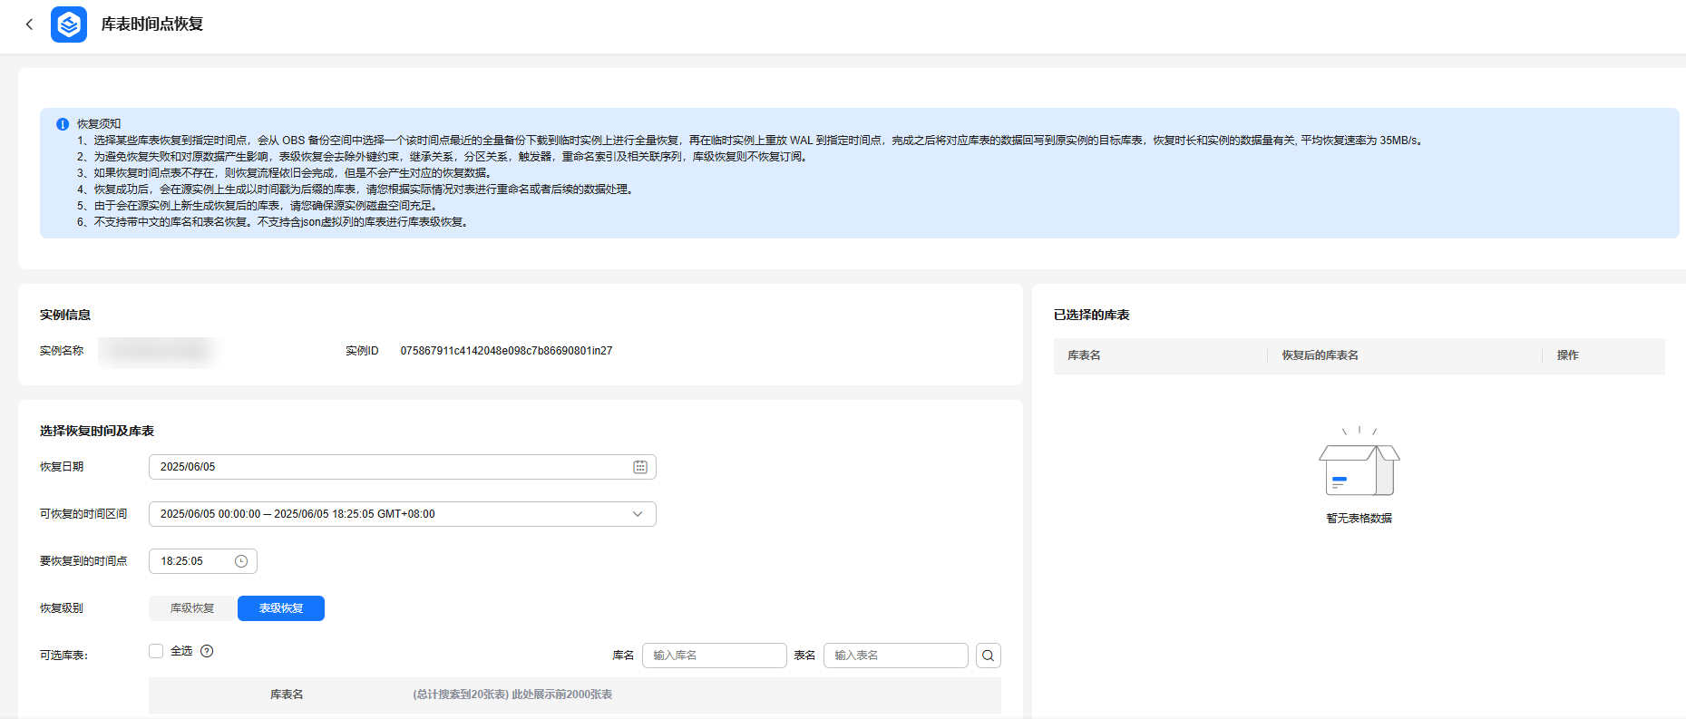Click the 操作 column header
1686x719 pixels.
pyautogui.click(x=1567, y=355)
